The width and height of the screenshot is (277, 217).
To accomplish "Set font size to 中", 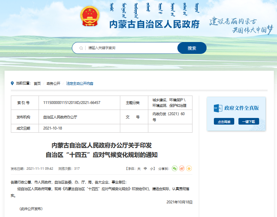I will click(x=145, y=169).
